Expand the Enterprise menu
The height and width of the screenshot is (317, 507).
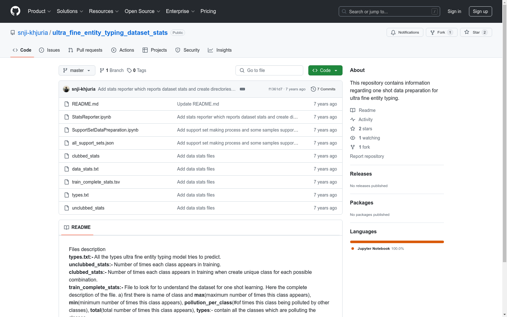click(180, 11)
